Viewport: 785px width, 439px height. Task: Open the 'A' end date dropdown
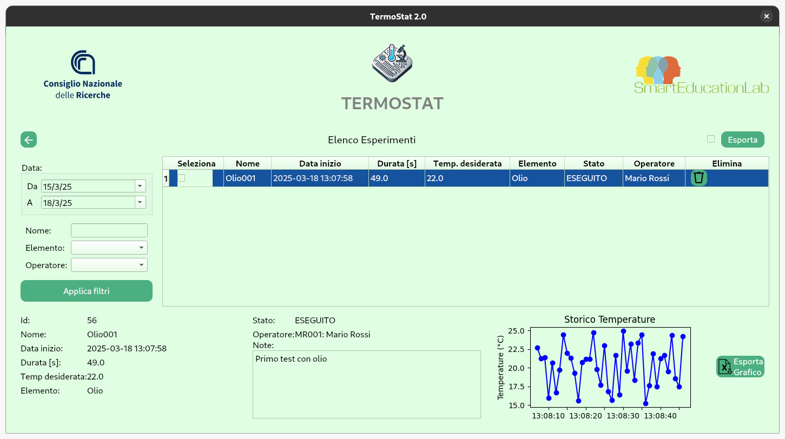[x=140, y=202]
